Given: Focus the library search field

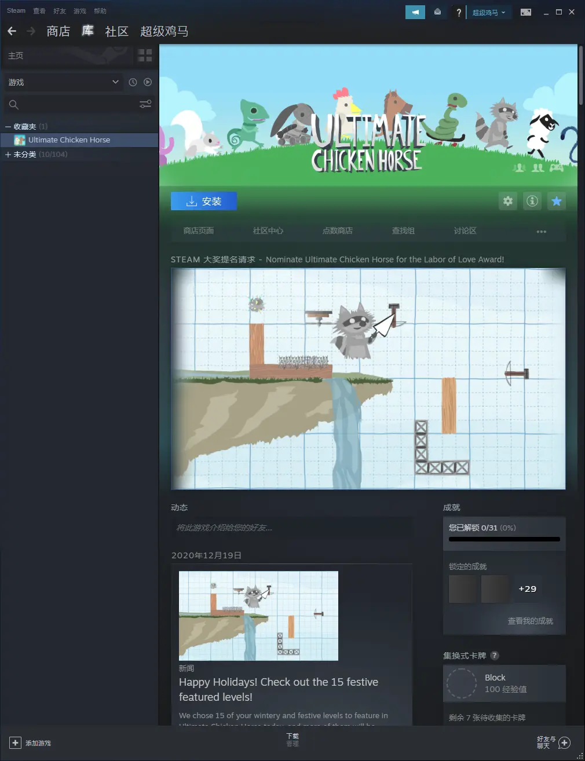Looking at the screenshot, I should point(79,105).
